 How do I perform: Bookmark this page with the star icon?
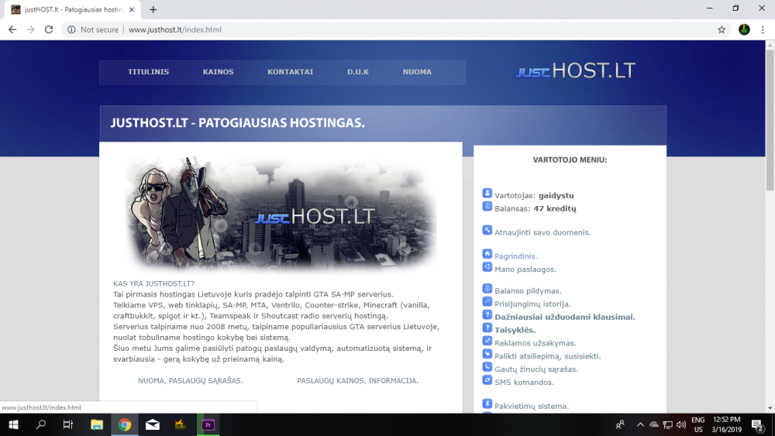tap(722, 29)
